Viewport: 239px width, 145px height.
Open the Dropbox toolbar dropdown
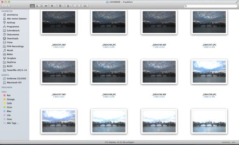(61, 6)
